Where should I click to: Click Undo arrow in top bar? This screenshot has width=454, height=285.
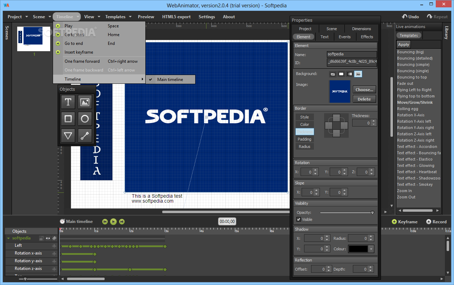[404, 16]
